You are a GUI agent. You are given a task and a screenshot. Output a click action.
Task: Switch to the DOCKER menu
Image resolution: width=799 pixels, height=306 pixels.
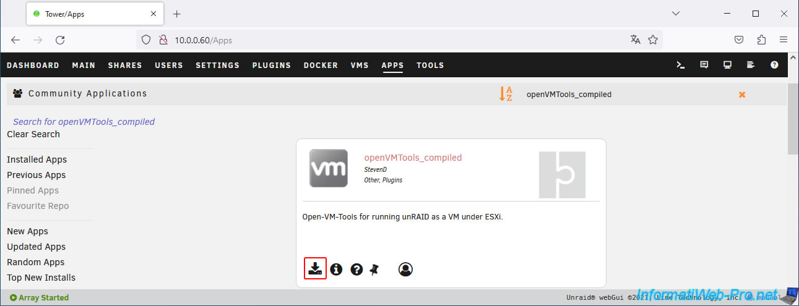tap(321, 65)
